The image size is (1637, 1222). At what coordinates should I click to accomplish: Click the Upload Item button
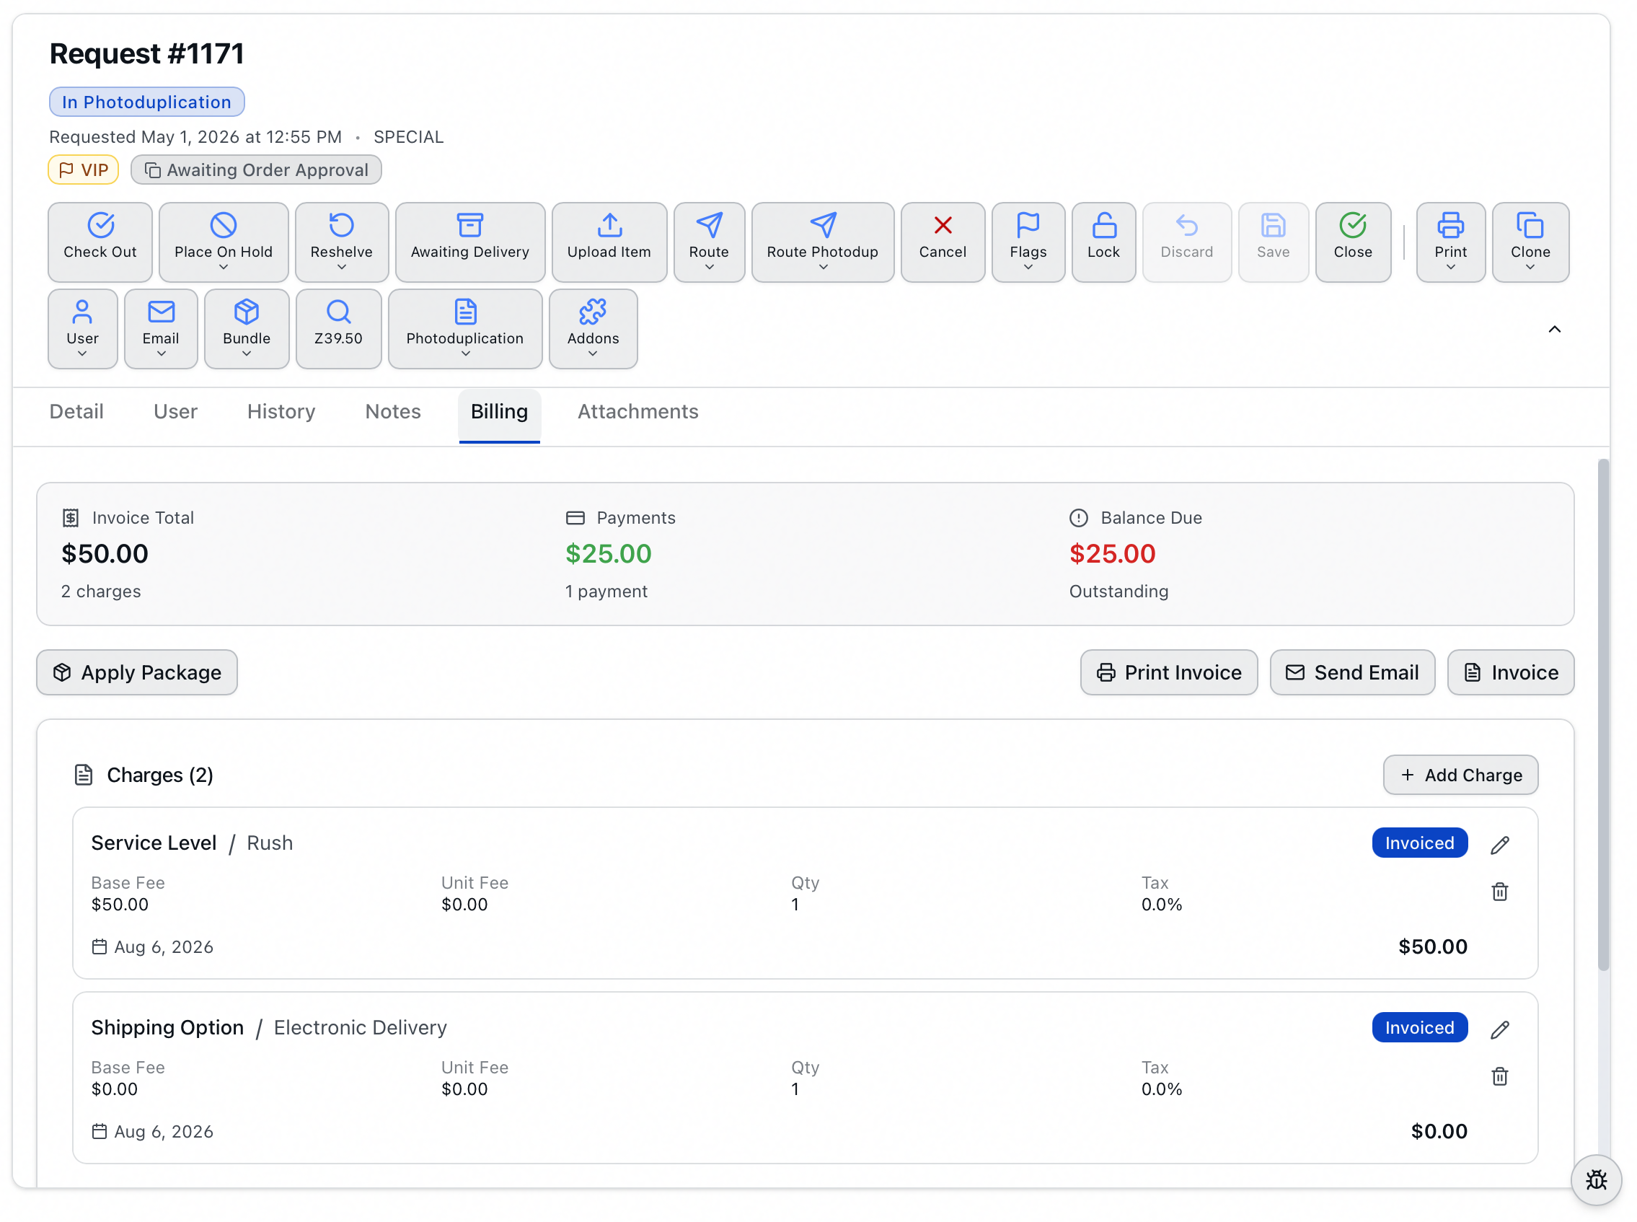(x=609, y=242)
